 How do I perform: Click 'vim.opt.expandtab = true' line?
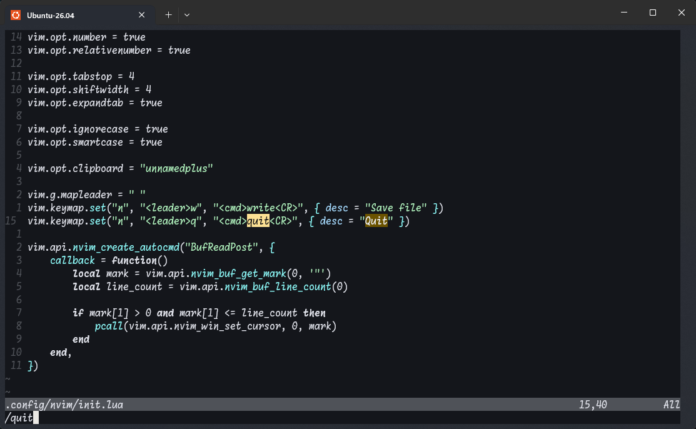pyautogui.click(x=95, y=103)
